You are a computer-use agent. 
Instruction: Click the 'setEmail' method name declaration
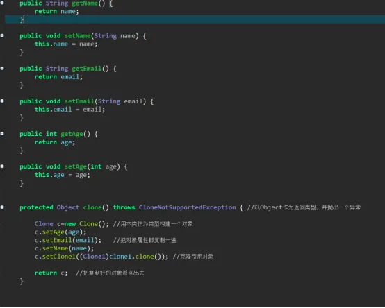coord(79,101)
